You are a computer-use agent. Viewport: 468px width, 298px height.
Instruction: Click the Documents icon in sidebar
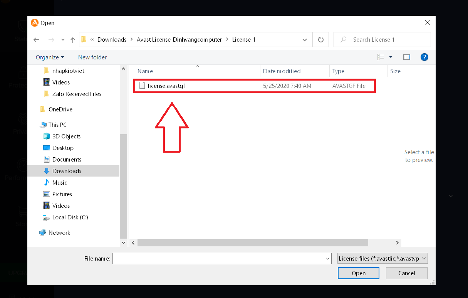pos(47,159)
